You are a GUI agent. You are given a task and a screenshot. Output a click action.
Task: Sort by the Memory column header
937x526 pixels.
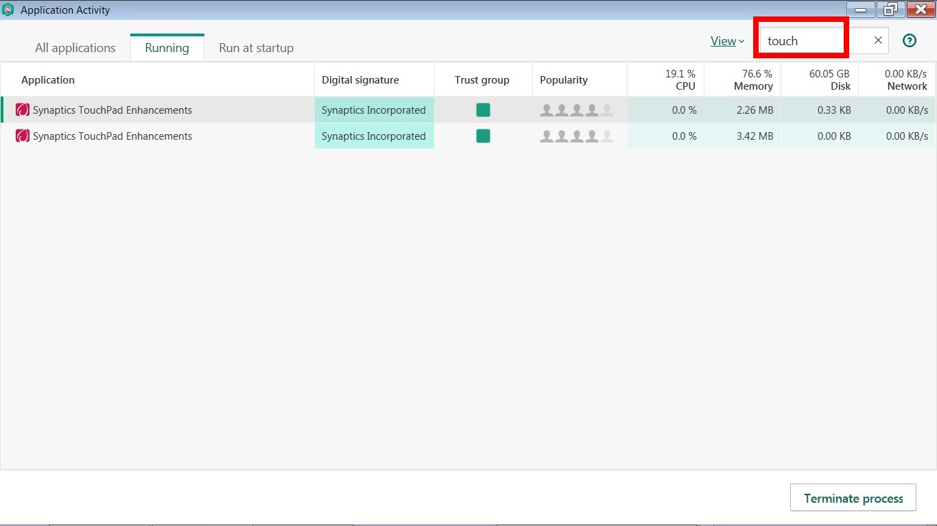[x=742, y=79]
